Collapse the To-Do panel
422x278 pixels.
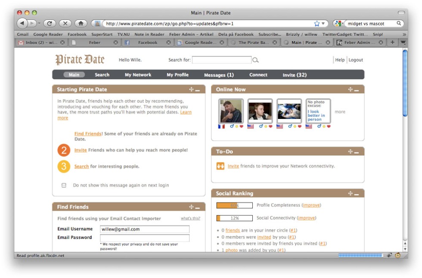tap(357, 153)
